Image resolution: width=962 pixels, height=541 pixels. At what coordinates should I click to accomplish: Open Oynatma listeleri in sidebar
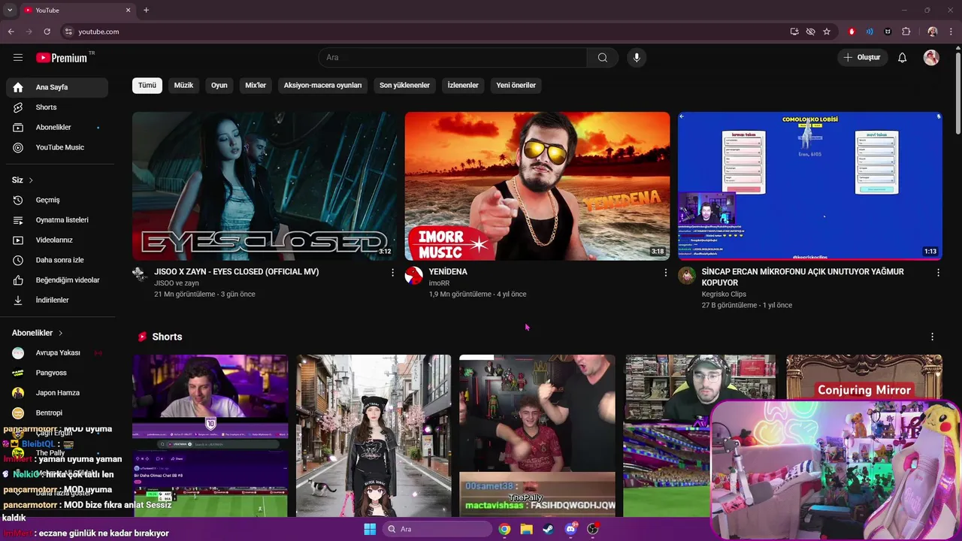tap(57, 220)
